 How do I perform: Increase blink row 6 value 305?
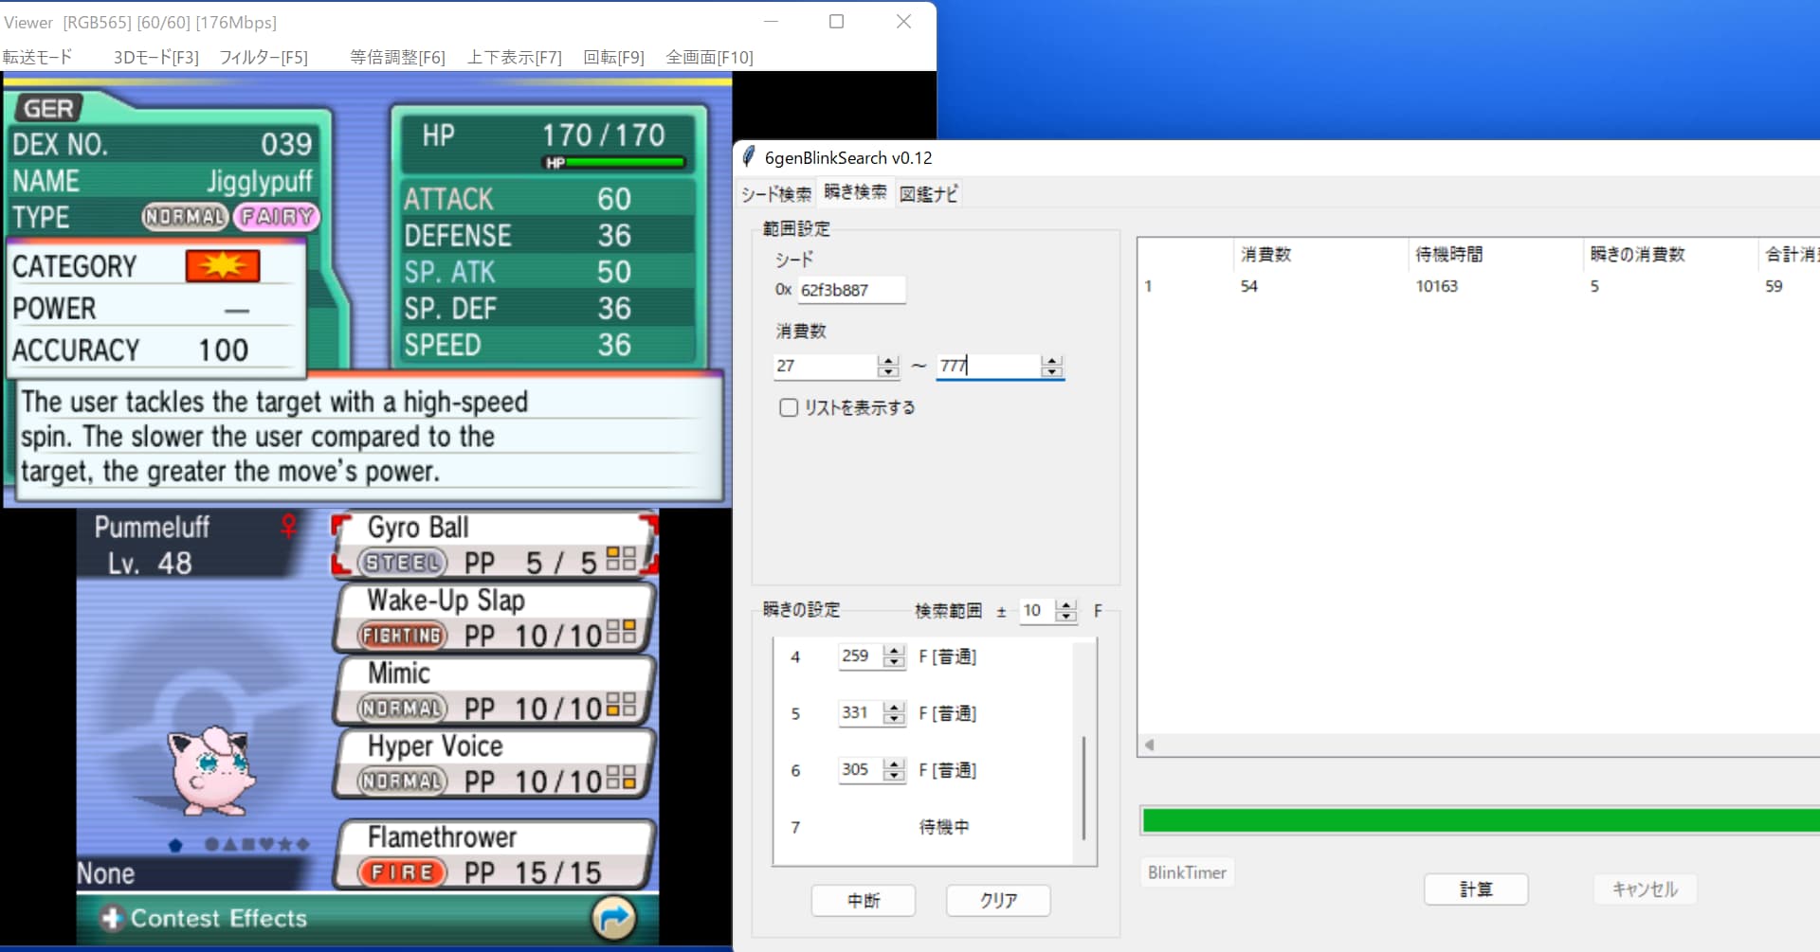[x=894, y=763]
